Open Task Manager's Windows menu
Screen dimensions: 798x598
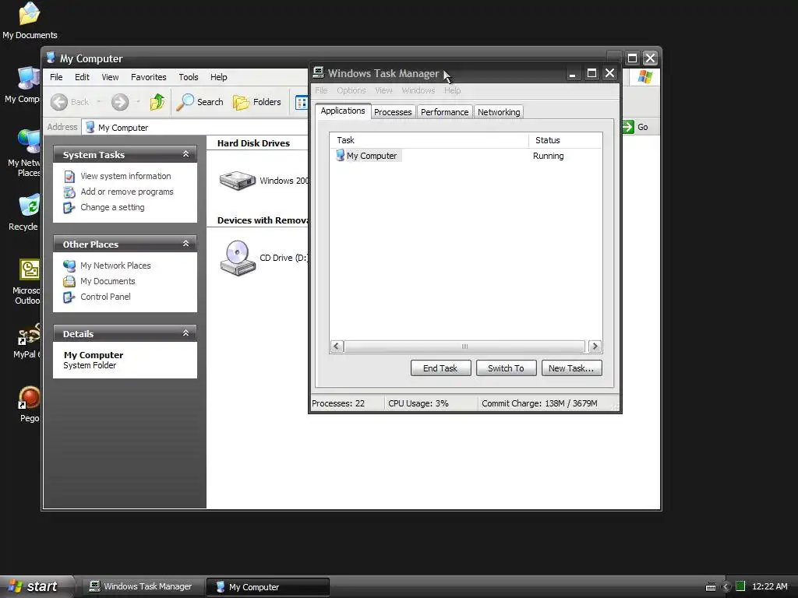click(418, 90)
